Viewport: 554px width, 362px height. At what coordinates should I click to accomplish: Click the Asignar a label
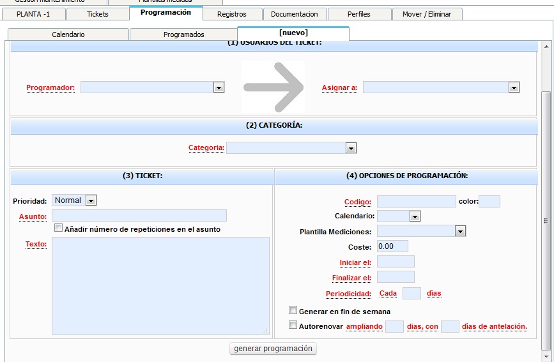(339, 87)
